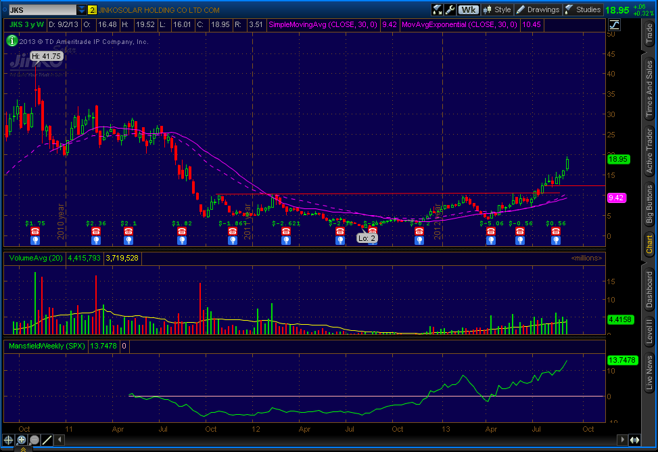Click the flask icon left of the wrench

tap(438, 9)
